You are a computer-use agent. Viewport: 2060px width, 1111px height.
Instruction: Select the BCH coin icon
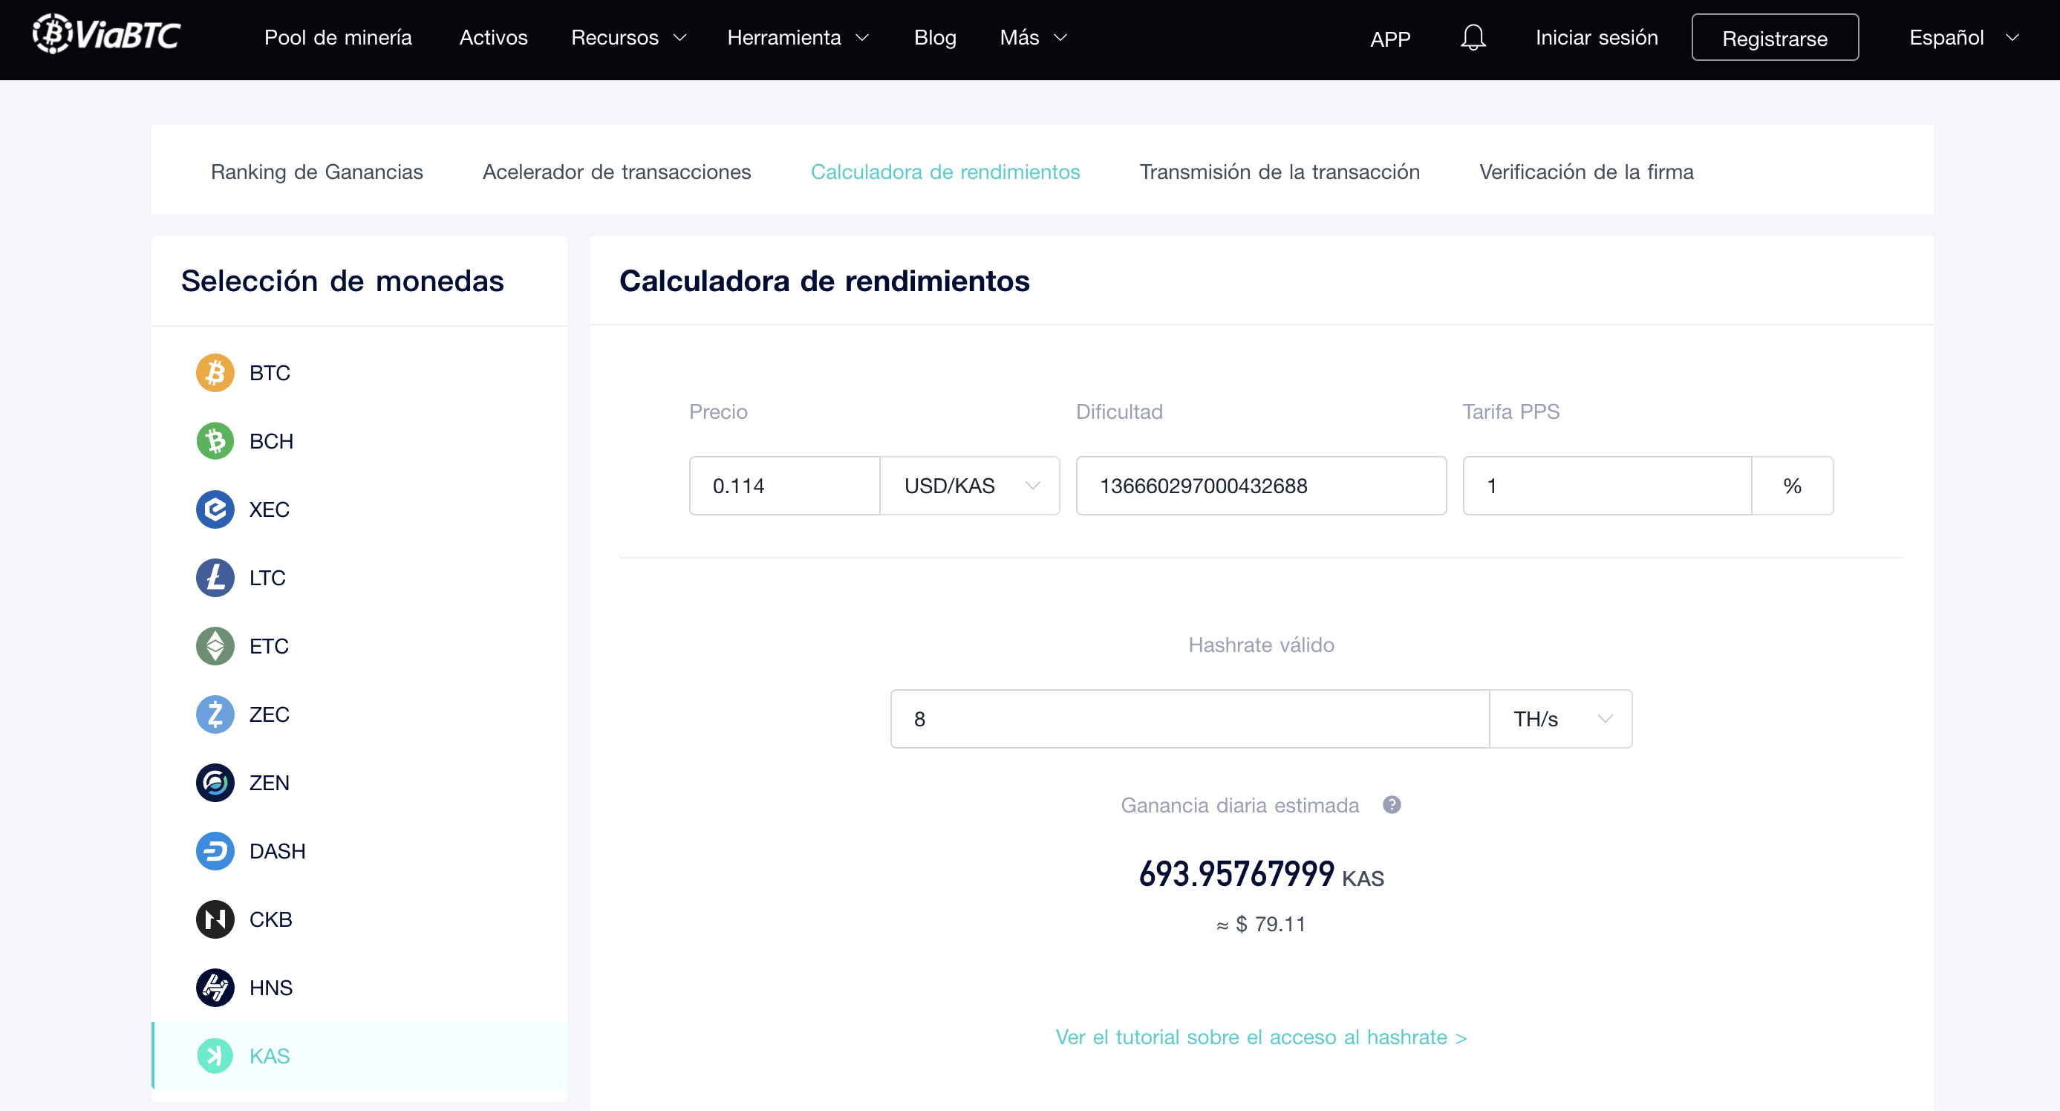click(x=215, y=440)
